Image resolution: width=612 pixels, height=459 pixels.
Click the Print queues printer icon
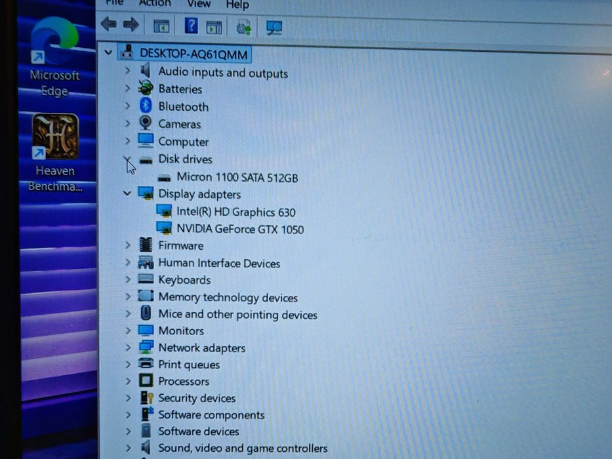[x=146, y=363]
